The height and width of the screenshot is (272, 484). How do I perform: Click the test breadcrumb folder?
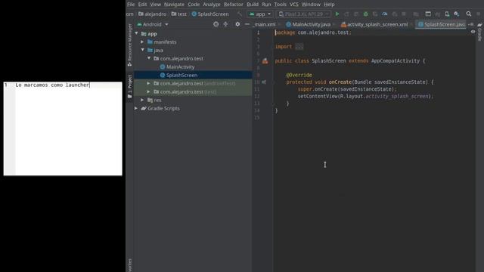click(179, 14)
